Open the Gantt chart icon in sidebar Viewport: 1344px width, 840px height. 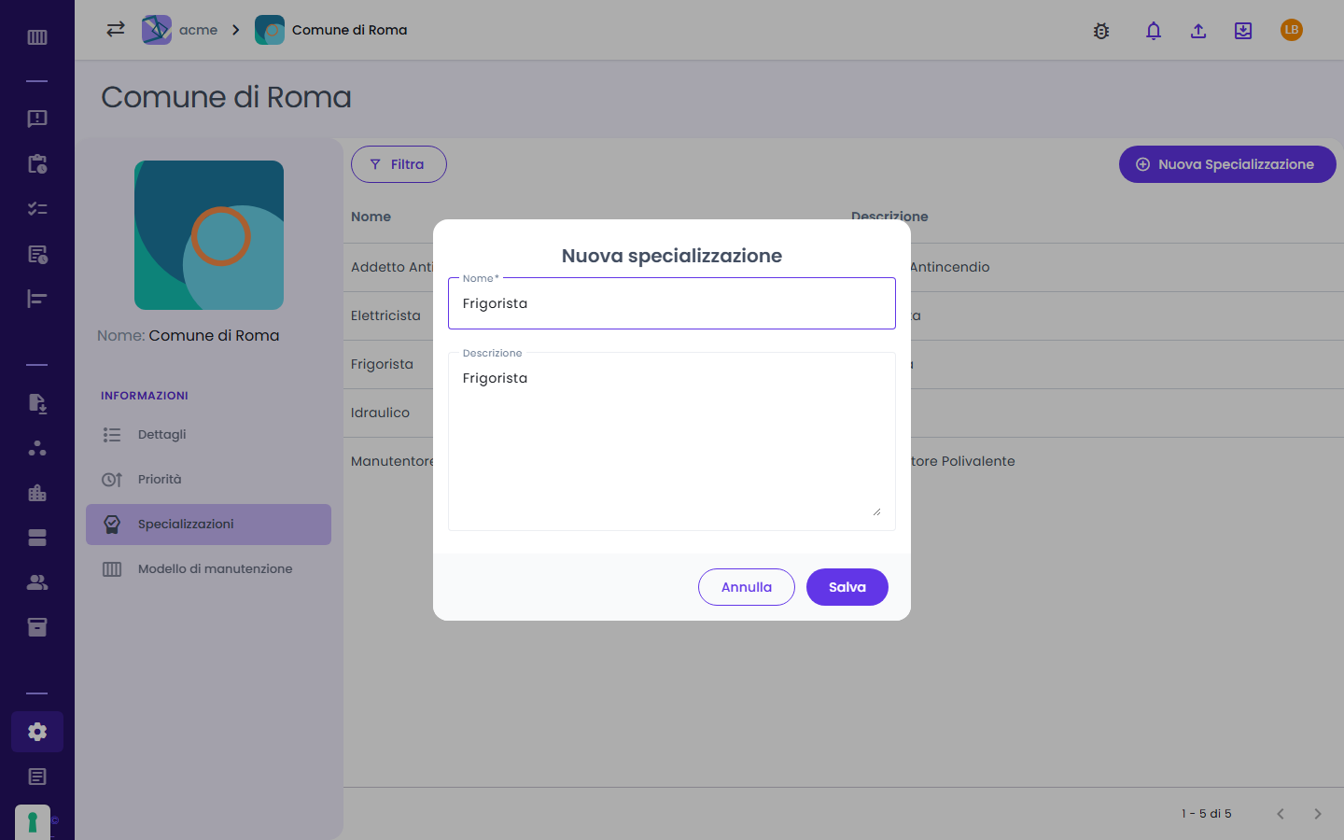pyautogui.click(x=37, y=299)
